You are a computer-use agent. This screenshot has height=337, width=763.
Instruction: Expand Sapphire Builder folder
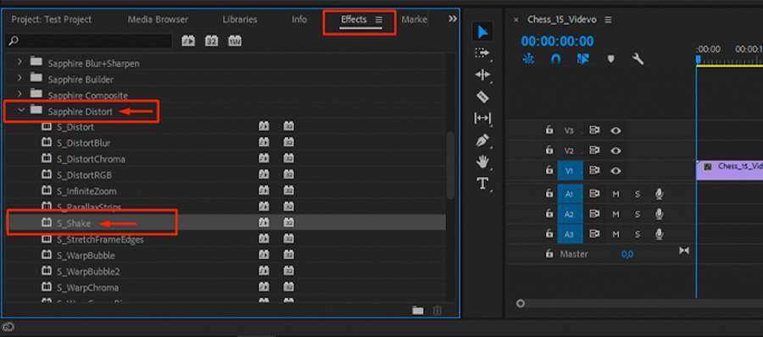click(x=20, y=78)
